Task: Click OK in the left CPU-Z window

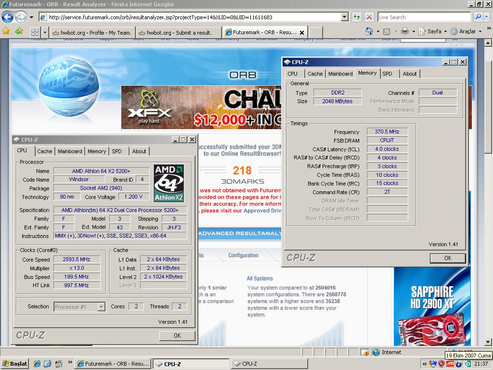Action: click(177, 335)
